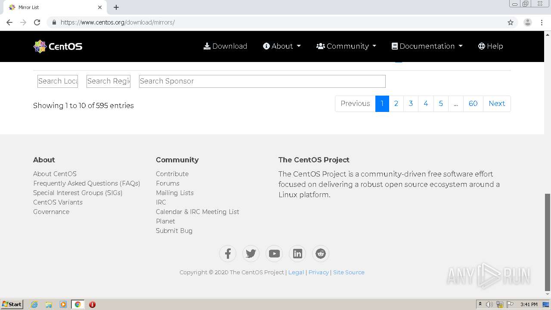Jump to last page 60
This screenshot has height=310, width=551.
473,103
